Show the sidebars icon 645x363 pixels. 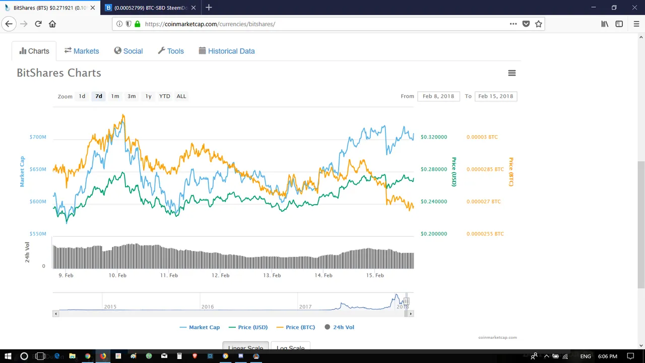click(619, 24)
